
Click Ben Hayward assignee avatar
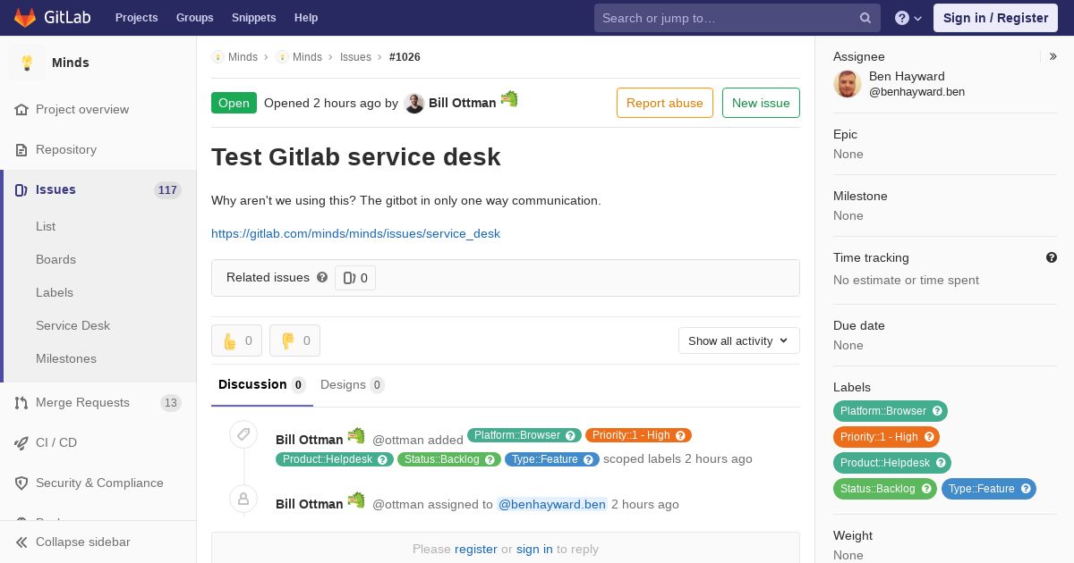tap(848, 84)
